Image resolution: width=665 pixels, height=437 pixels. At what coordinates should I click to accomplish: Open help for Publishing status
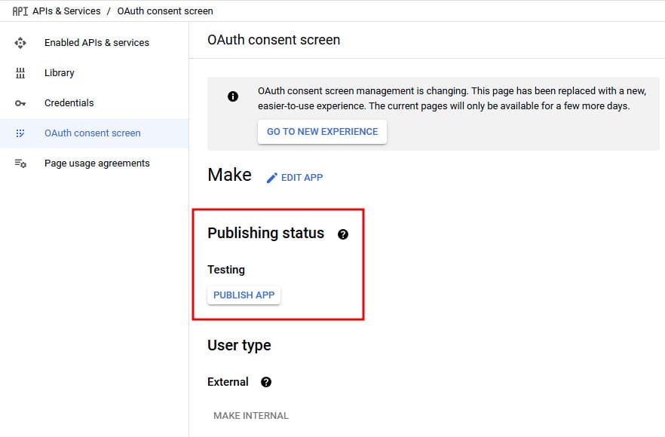343,234
